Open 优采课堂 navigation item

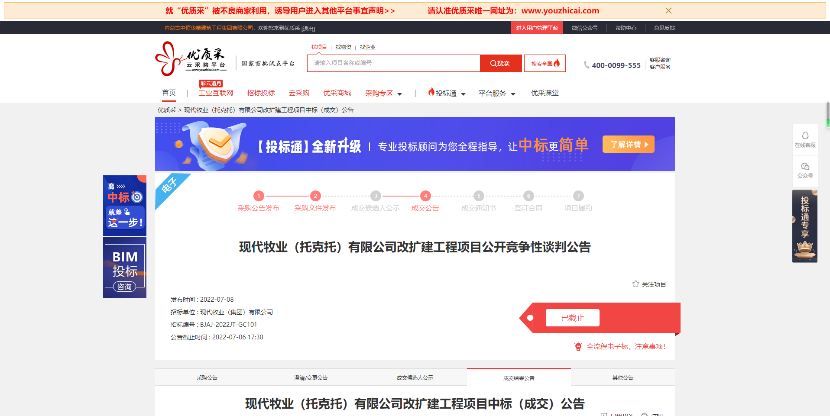pos(545,93)
